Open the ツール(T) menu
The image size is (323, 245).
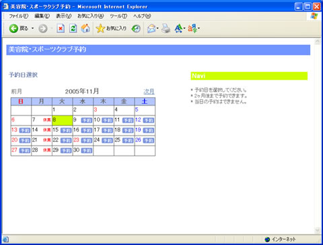tap(118, 16)
